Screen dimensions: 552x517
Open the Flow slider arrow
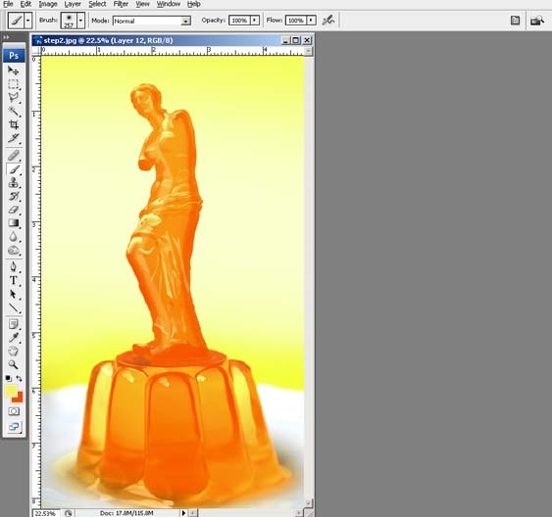click(311, 21)
